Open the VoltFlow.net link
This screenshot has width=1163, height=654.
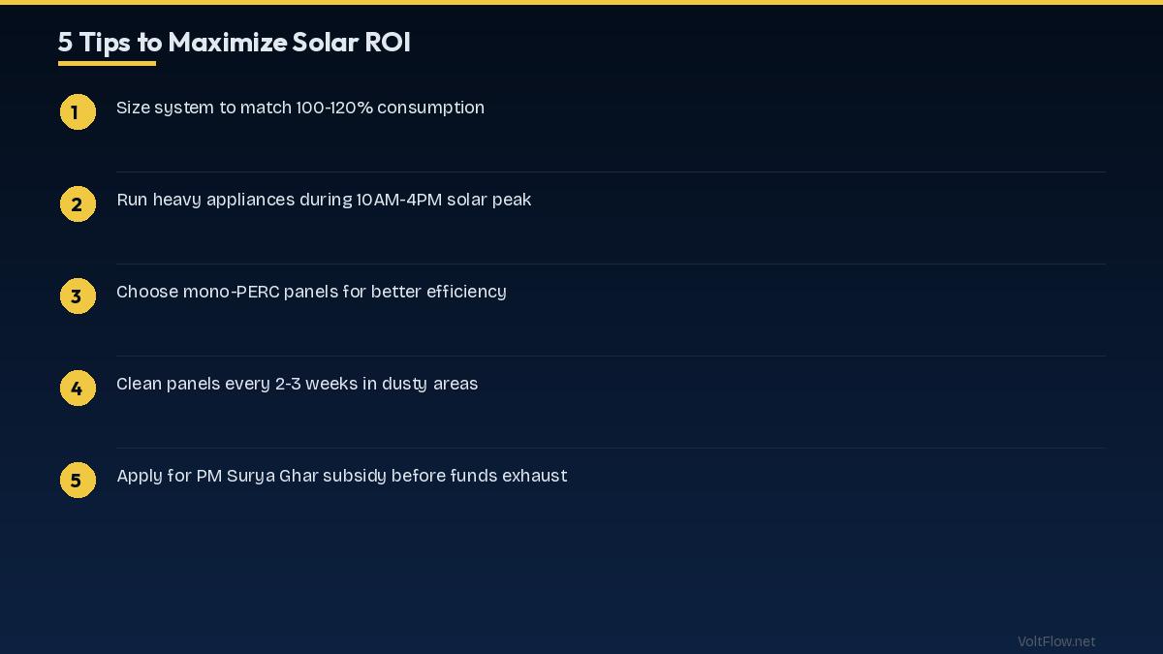click(1056, 641)
